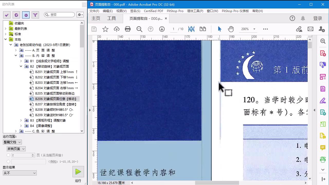The height and width of the screenshot is (185, 329).
Task: Select the page range radio button
Action: (8, 162)
